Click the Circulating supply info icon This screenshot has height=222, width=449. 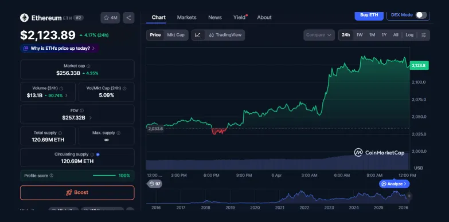[x=92, y=154]
